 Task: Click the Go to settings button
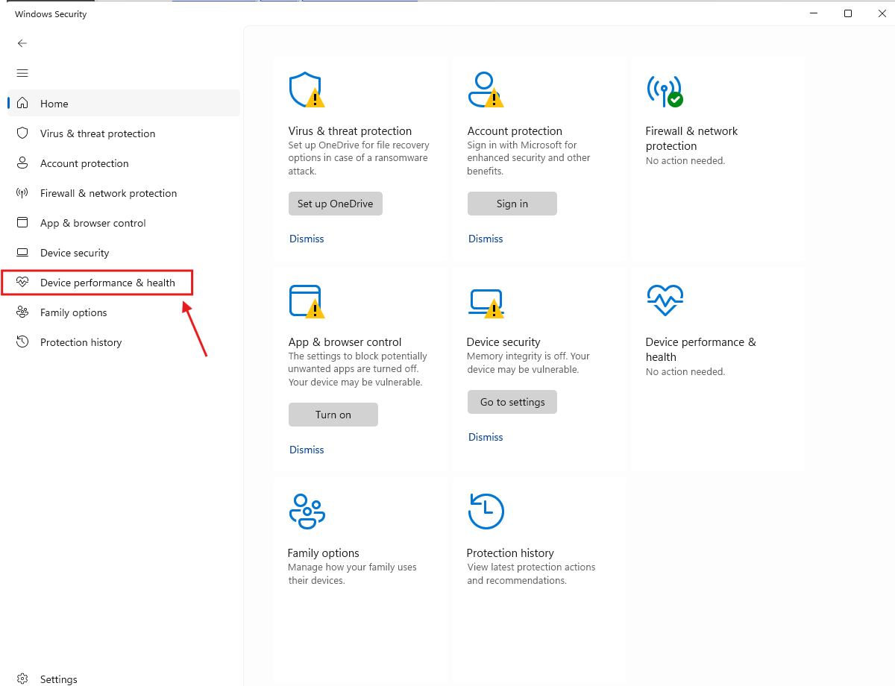coord(512,402)
